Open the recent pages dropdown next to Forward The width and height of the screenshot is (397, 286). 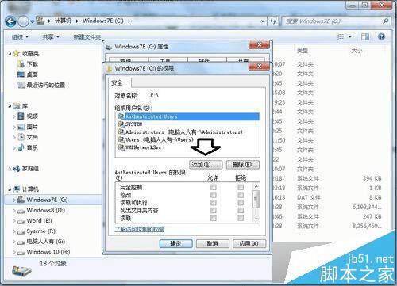pos(33,21)
